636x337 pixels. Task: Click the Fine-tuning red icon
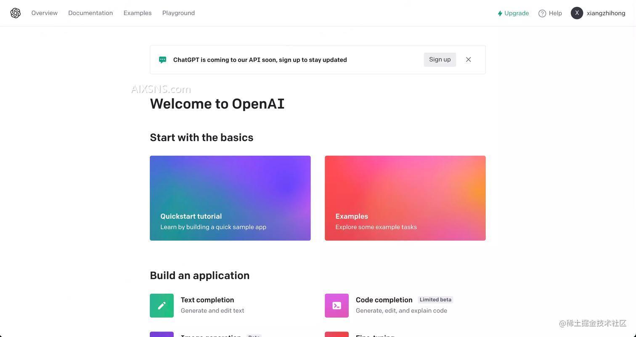point(337,334)
